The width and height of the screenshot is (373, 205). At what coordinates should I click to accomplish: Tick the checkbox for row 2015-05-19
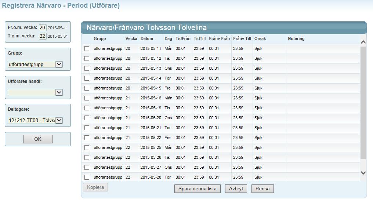[87, 108]
